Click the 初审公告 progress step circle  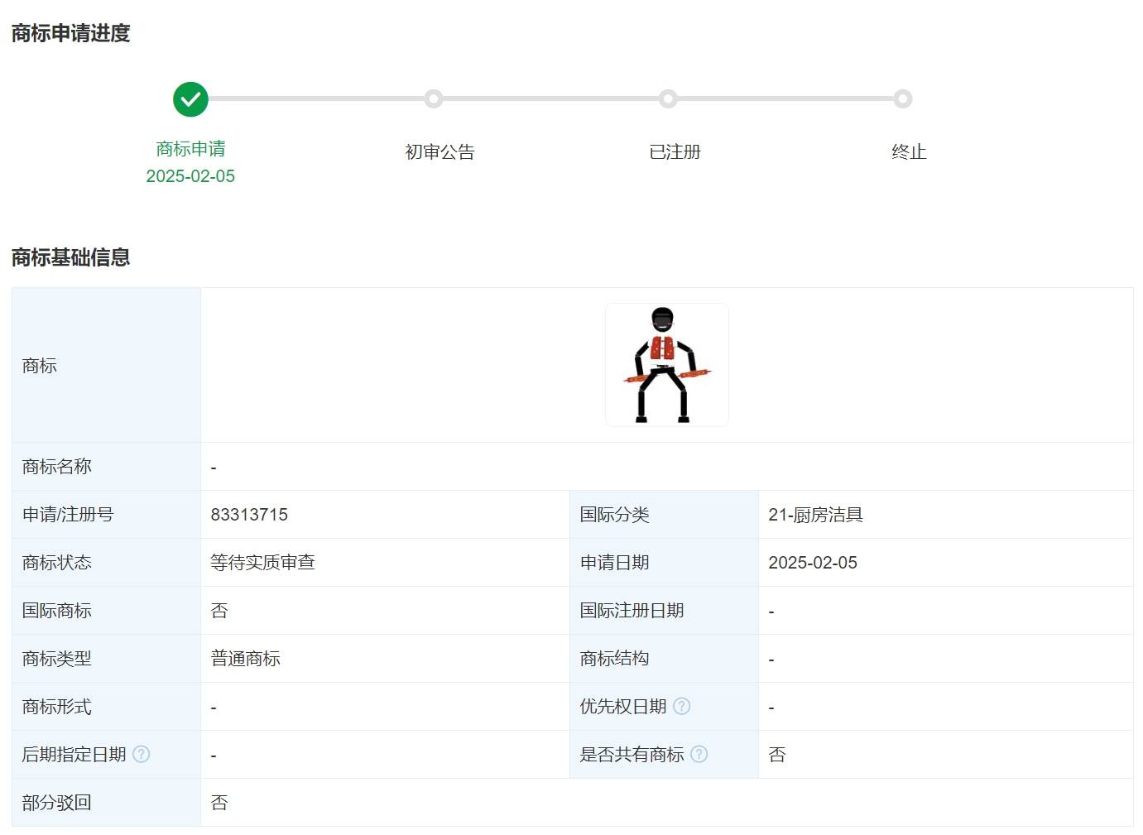point(434,99)
